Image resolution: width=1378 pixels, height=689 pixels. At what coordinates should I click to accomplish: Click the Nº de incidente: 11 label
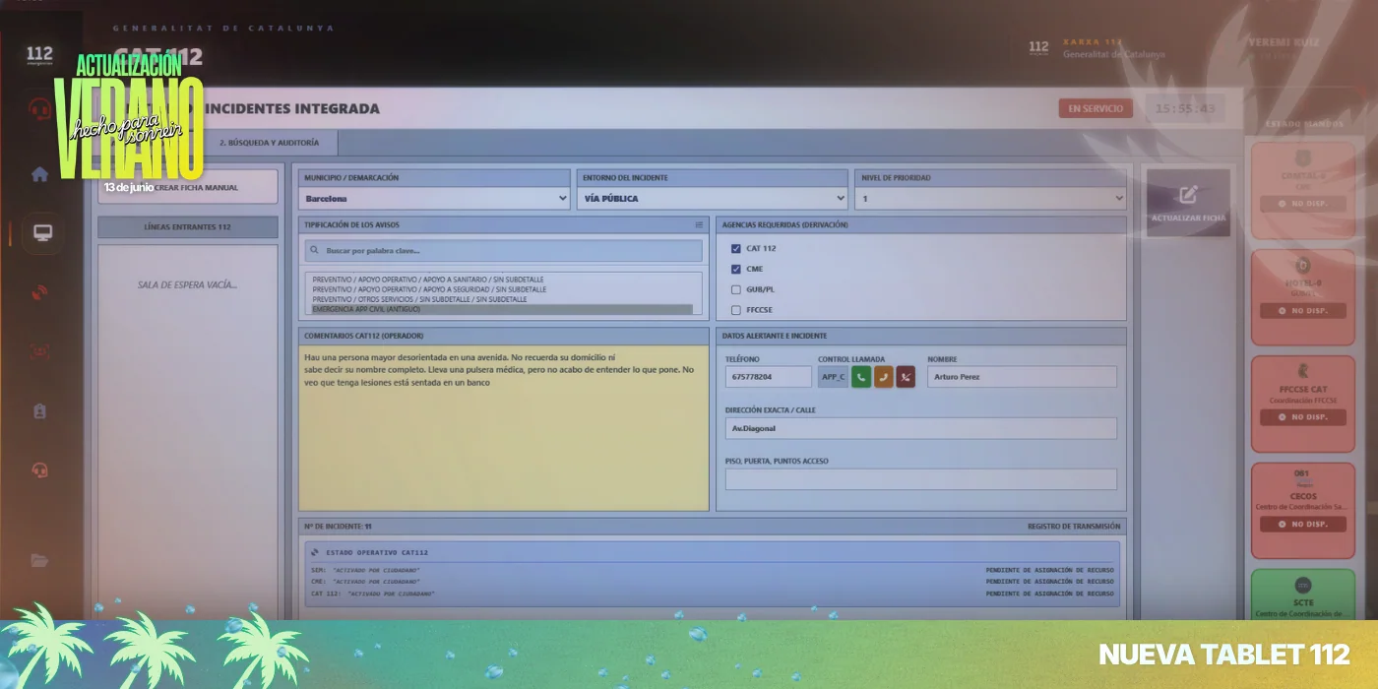(x=339, y=527)
